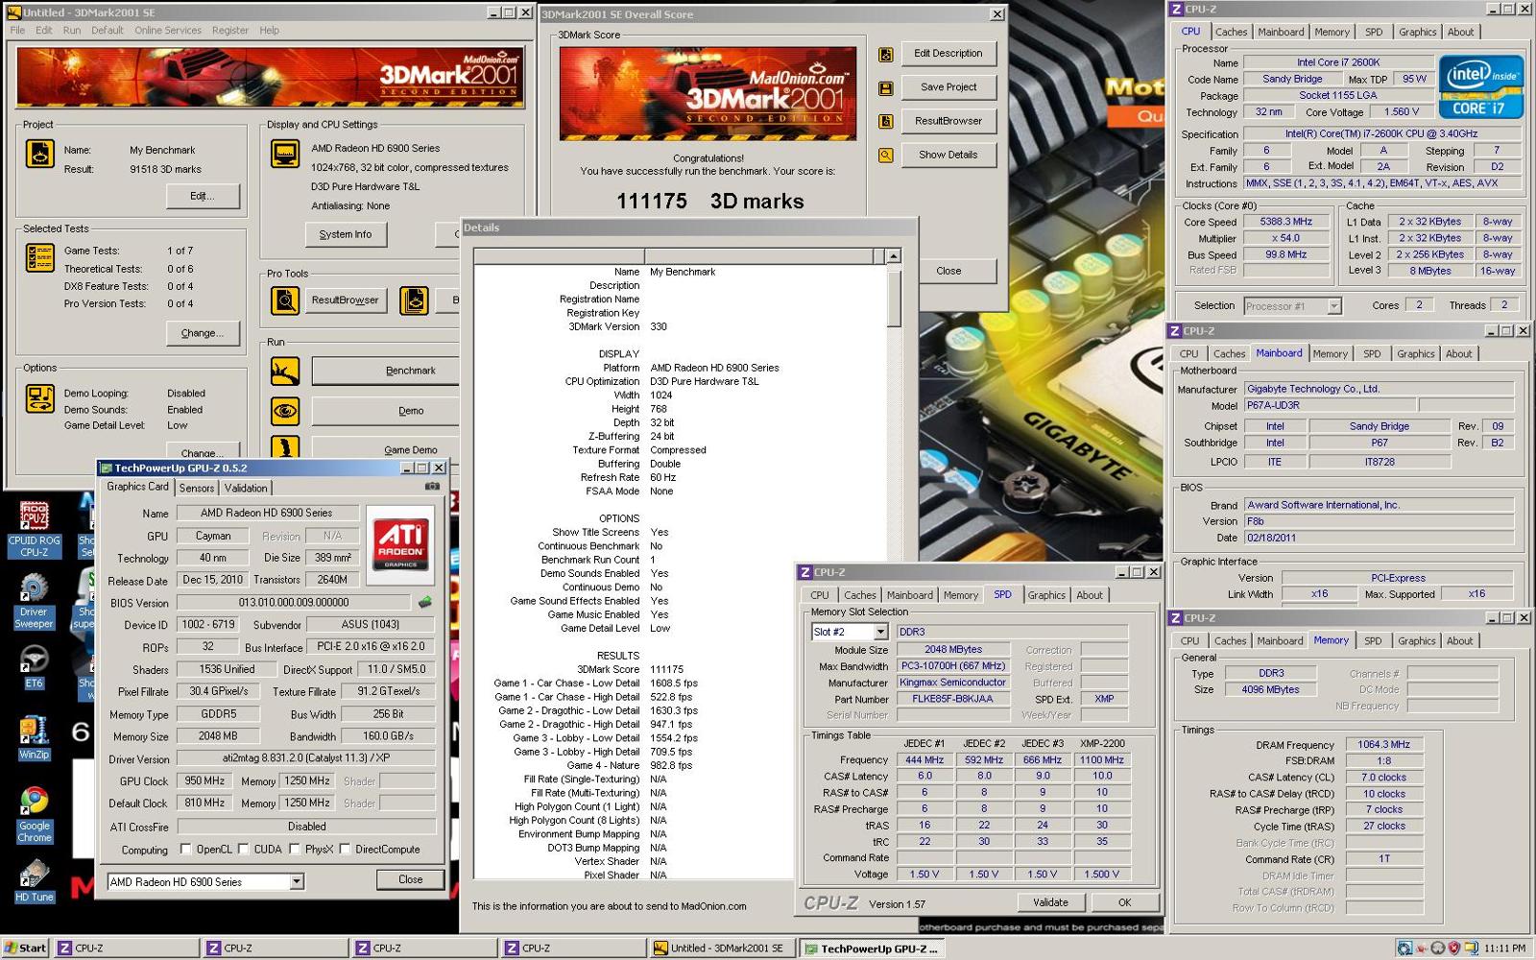Viewport: 1536px width, 960px height.
Task: Click the Options looping icon in 3DMark2001
Action: click(39, 399)
